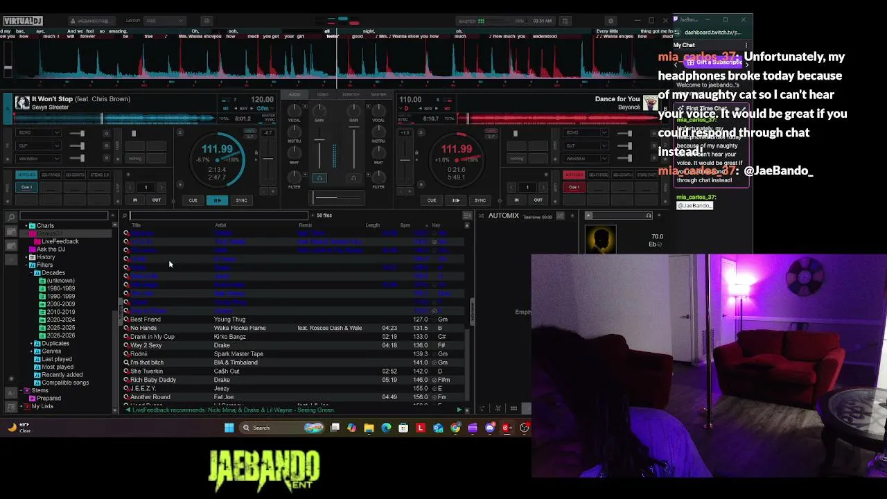
Task: Click the right deck play/pause button
Action: [x=456, y=200]
